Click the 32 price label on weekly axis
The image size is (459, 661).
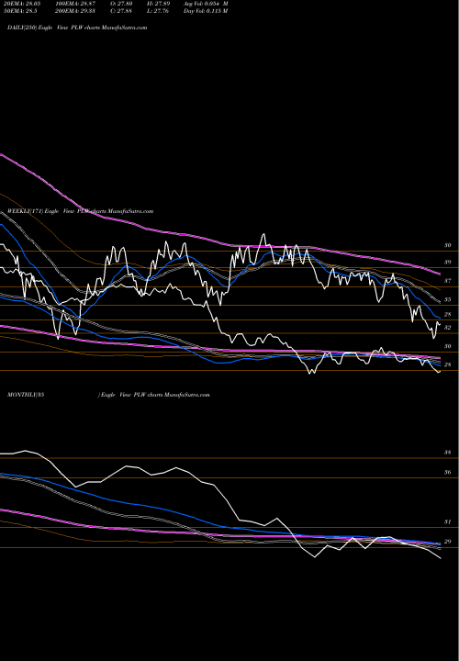[x=448, y=328]
